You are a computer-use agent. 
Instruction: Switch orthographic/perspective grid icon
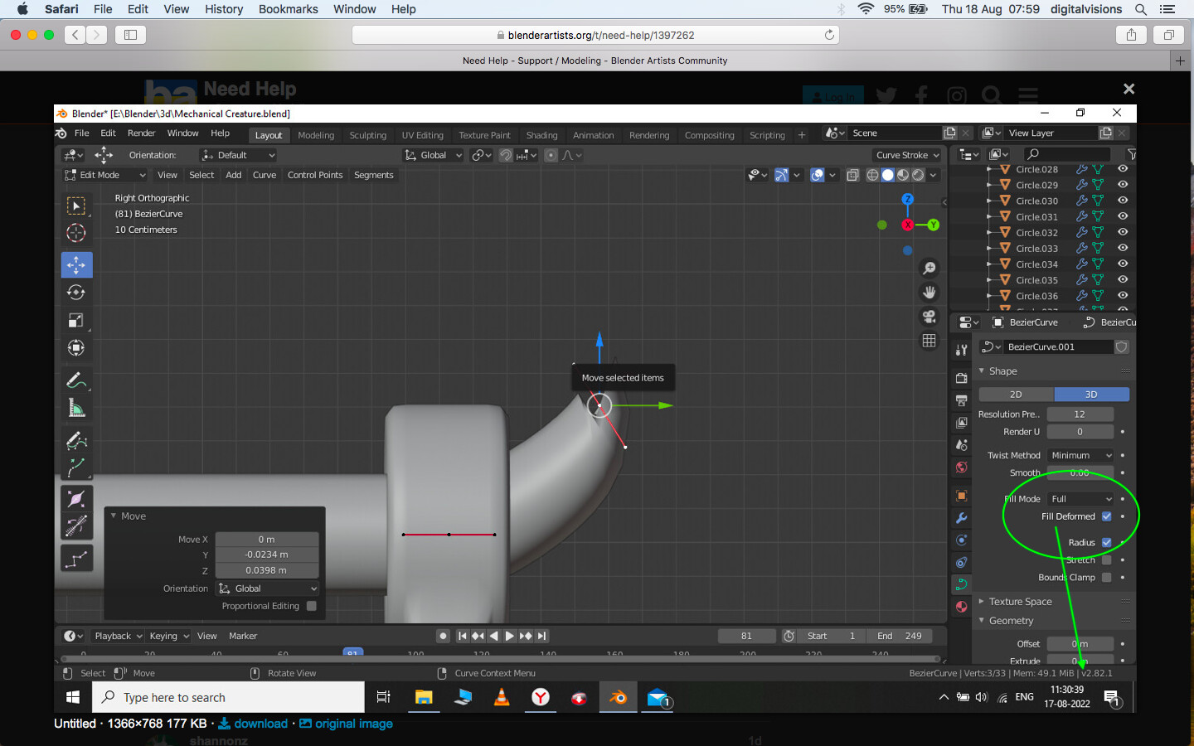[x=929, y=341]
